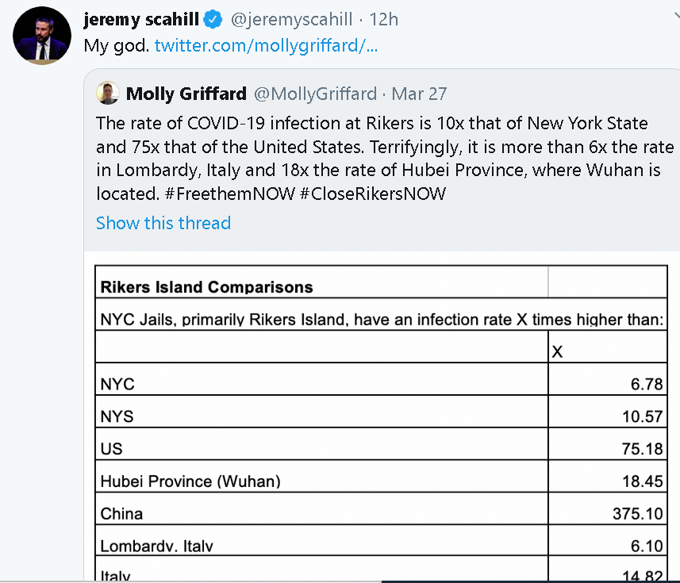Open the 12h tweet timestamp
This screenshot has width=680, height=583.
click(x=383, y=20)
